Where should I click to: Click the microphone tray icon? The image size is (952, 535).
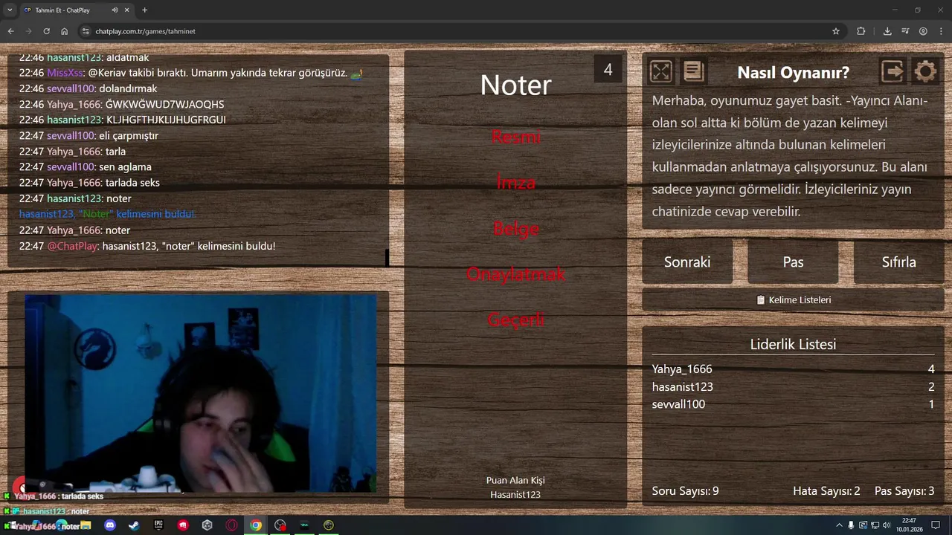pyautogui.click(x=851, y=525)
